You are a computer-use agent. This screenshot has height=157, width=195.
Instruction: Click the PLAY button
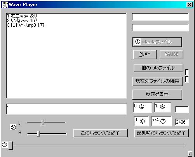pos(145,55)
